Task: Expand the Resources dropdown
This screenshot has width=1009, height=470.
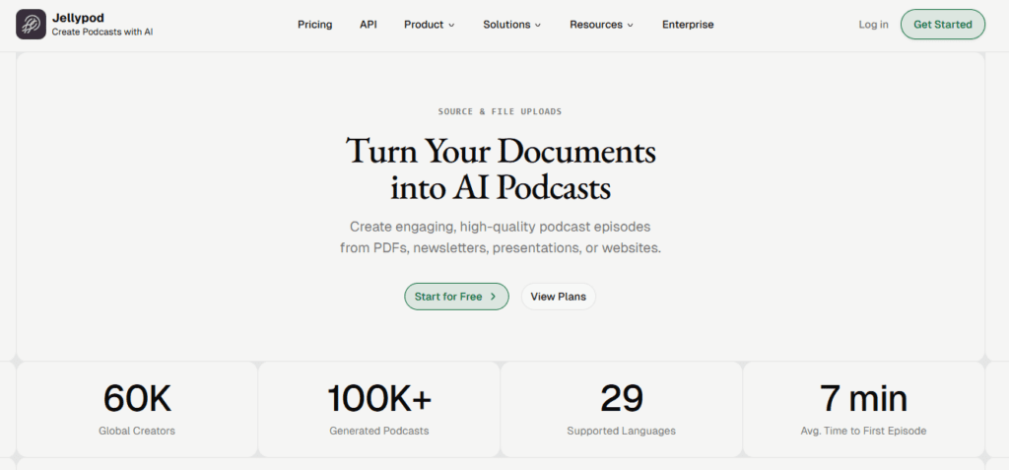Action: (x=601, y=25)
